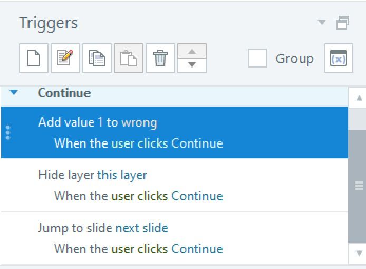Click the Continue link under Jump to slide
The height and width of the screenshot is (269, 366).
pos(197,249)
